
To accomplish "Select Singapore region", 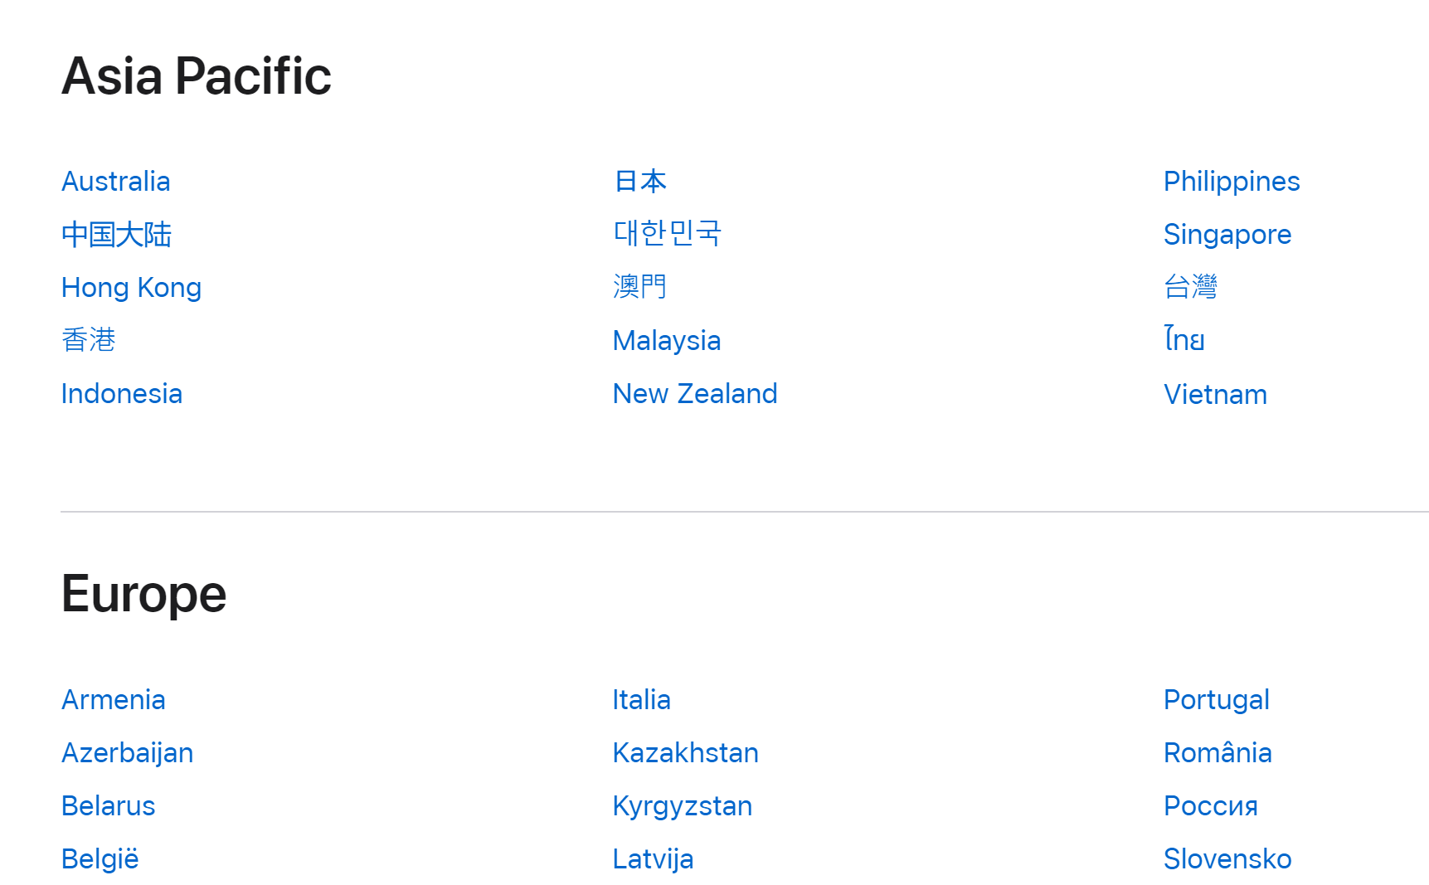I will (1227, 235).
